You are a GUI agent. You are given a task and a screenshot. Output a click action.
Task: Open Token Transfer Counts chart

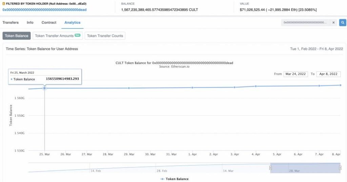105,36
